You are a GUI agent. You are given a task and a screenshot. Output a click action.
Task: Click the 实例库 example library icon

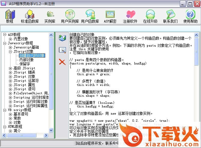50,15
